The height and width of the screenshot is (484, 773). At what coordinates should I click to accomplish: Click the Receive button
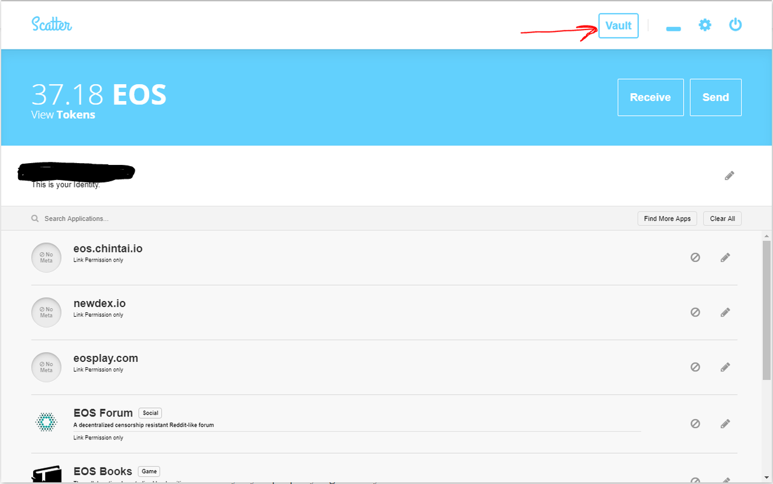(x=650, y=97)
